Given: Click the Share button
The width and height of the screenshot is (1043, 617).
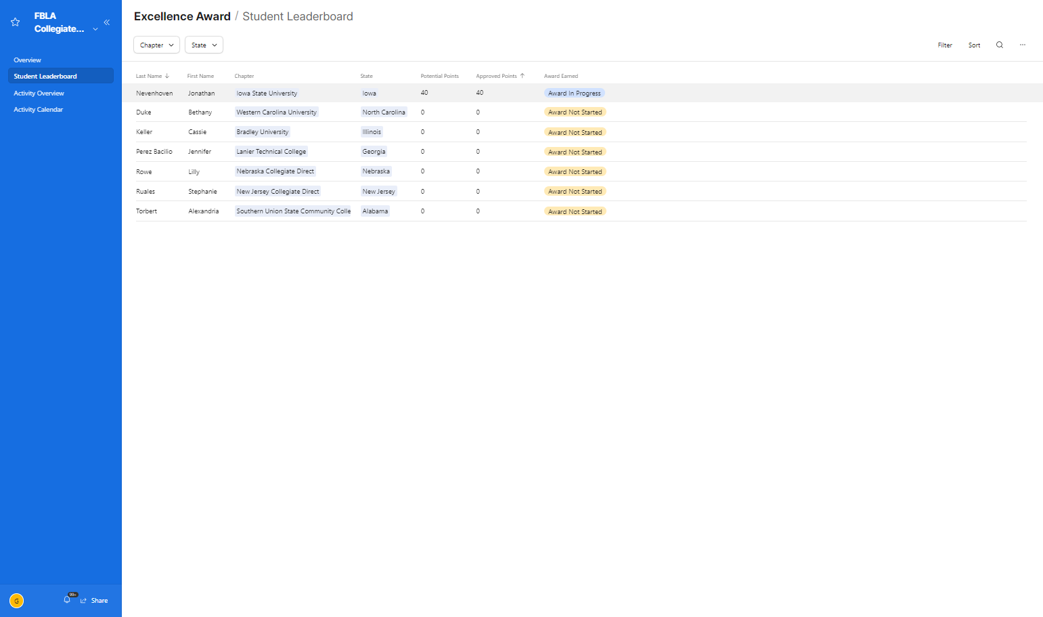Looking at the screenshot, I should (x=94, y=601).
